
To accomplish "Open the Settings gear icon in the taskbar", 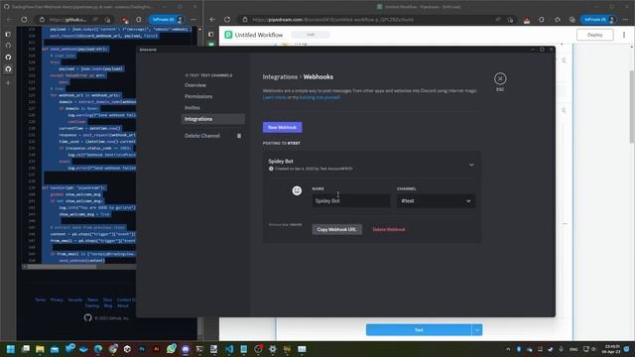I will click(272, 349).
